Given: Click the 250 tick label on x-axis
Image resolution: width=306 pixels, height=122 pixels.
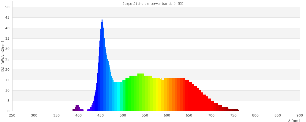Looking at the screenshot, I should [12, 115].
